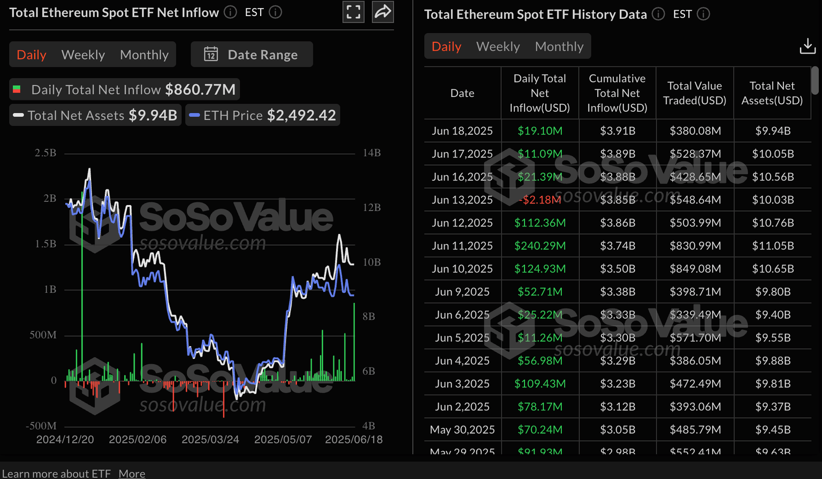Click the More link about ETF
The image size is (822, 479).
[x=132, y=473]
